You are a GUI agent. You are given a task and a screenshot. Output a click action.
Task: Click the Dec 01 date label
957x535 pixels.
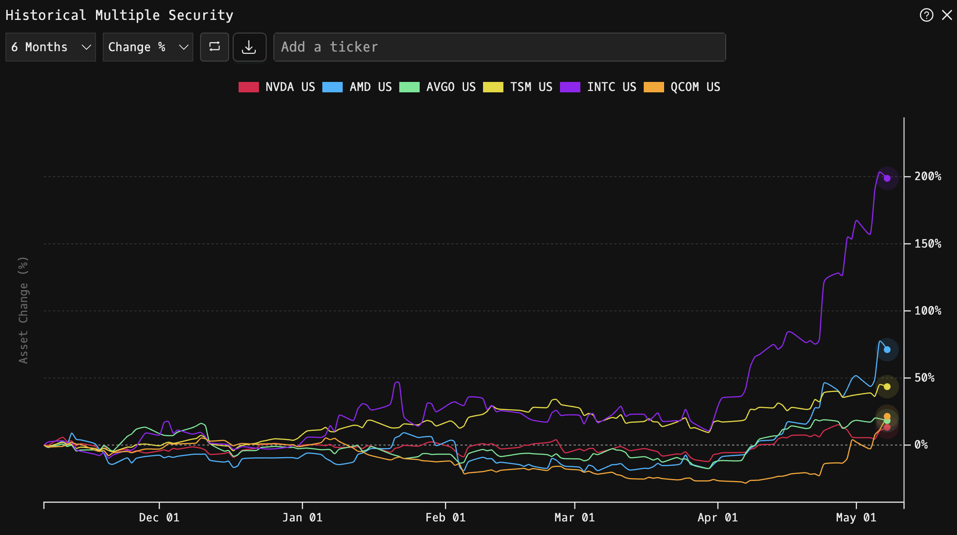[159, 517]
